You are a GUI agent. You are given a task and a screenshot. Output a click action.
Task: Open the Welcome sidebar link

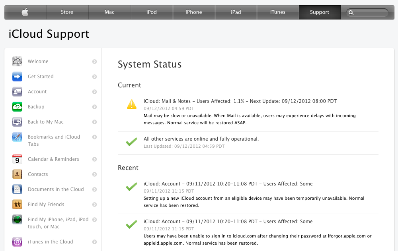click(38, 62)
